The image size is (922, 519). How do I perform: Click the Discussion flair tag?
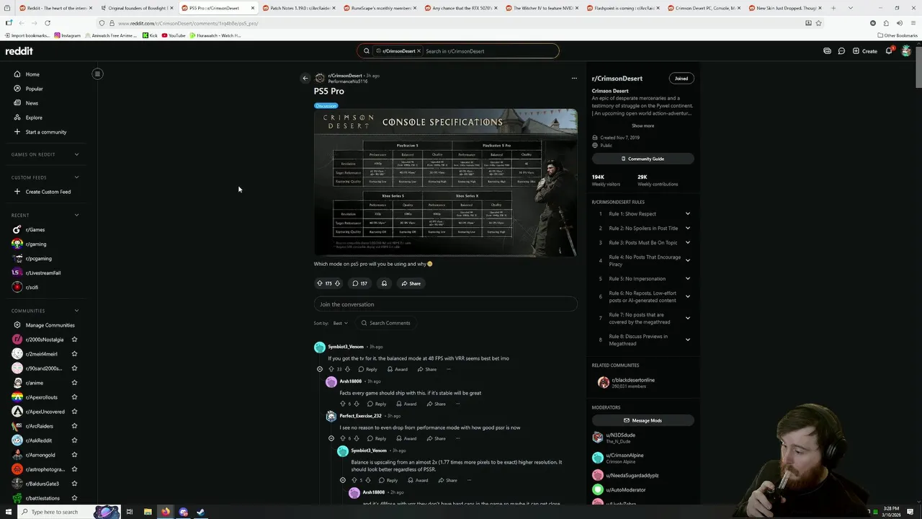tap(326, 106)
